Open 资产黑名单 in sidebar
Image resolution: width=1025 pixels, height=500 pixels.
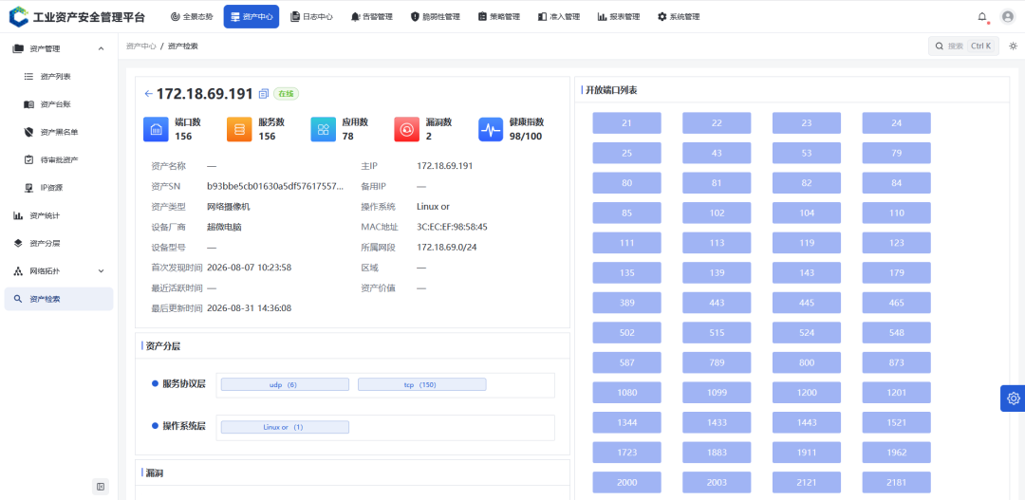(59, 132)
